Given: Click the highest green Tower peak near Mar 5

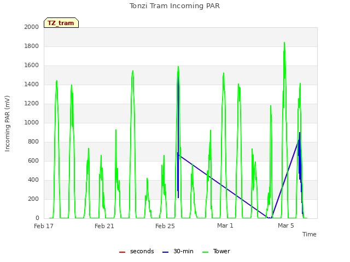Looking at the screenshot, I should click(284, 43).
